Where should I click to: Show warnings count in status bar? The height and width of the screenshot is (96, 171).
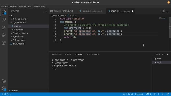[9, 94]
